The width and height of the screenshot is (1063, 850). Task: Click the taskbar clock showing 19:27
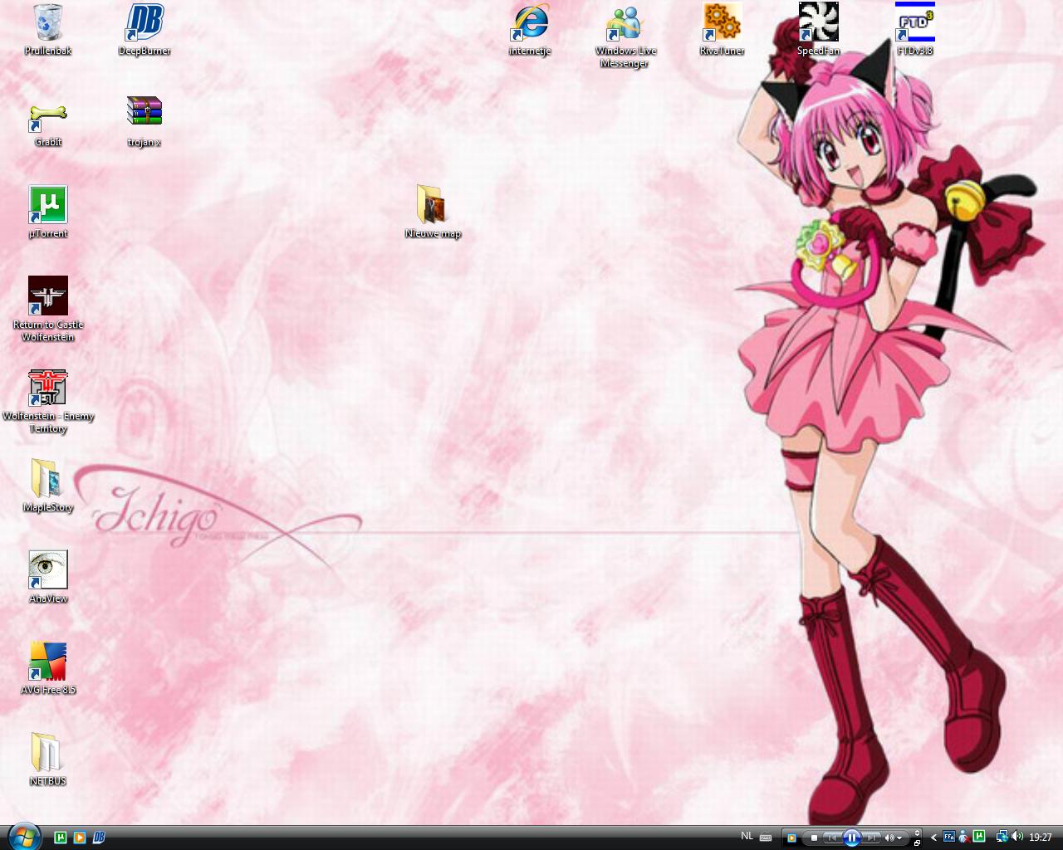(x=1041, y=838)
